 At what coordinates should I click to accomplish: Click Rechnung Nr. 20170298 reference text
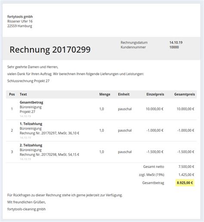[38, 155]
